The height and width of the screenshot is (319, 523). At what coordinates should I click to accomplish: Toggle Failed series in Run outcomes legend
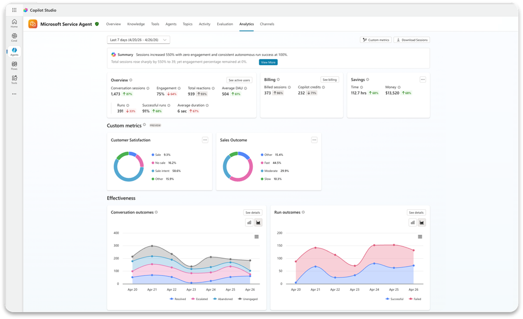pos(415,299)
